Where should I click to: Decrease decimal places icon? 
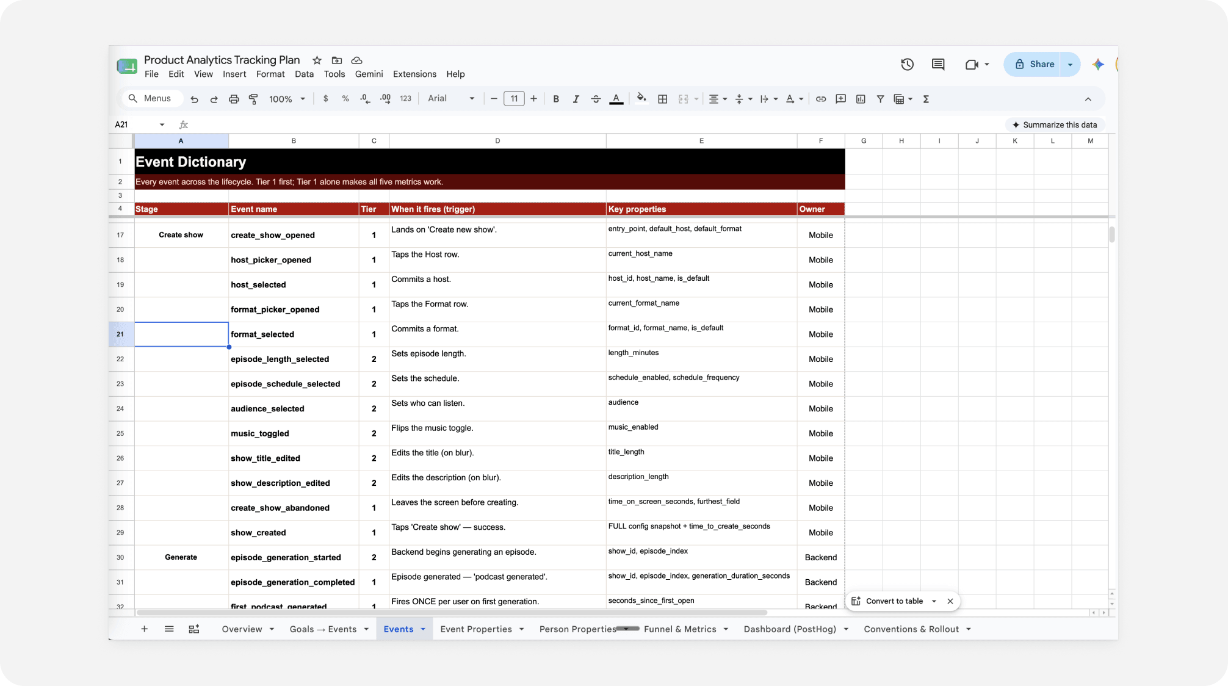point(365,99)
